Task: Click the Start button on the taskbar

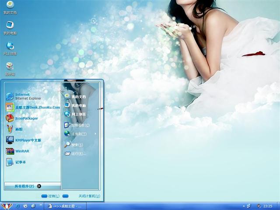Action: pos(7,206)
